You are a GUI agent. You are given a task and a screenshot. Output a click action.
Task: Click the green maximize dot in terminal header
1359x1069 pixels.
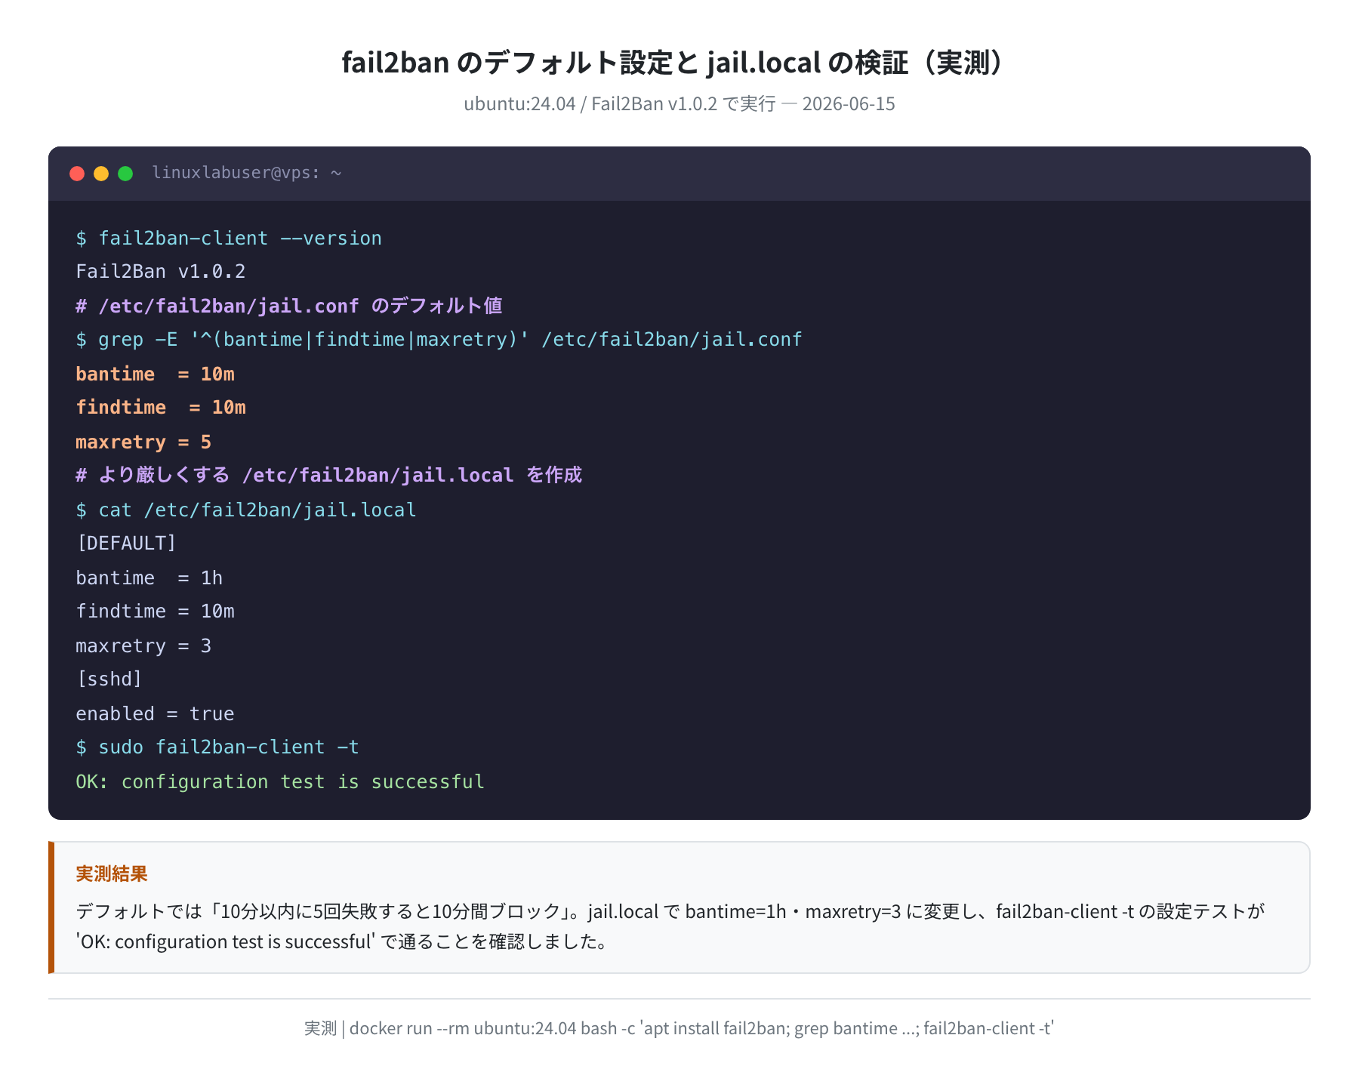tap(125, 174)
